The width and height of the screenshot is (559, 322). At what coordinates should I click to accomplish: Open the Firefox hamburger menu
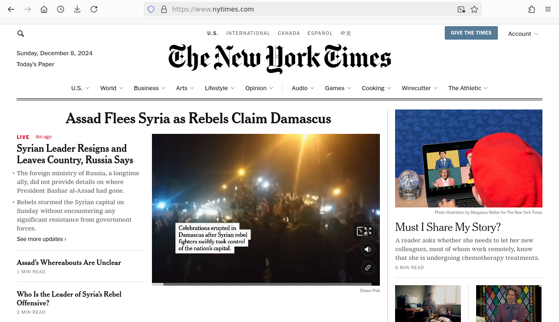548,9
